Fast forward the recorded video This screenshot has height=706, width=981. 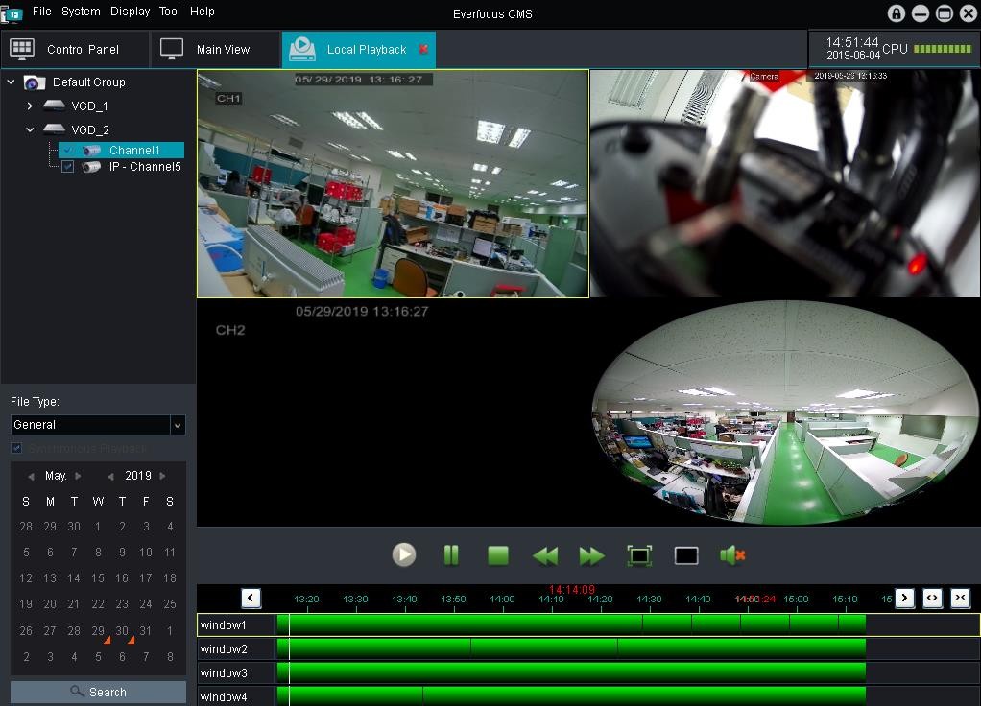[592, 554]
